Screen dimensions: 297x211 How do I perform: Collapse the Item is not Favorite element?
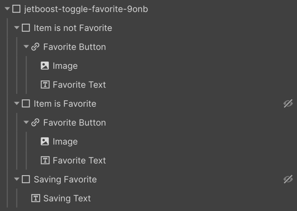pyautogui.click(x=17, y=28)
